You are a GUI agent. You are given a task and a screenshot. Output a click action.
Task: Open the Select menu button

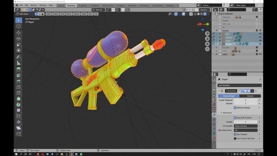[55, 14]
